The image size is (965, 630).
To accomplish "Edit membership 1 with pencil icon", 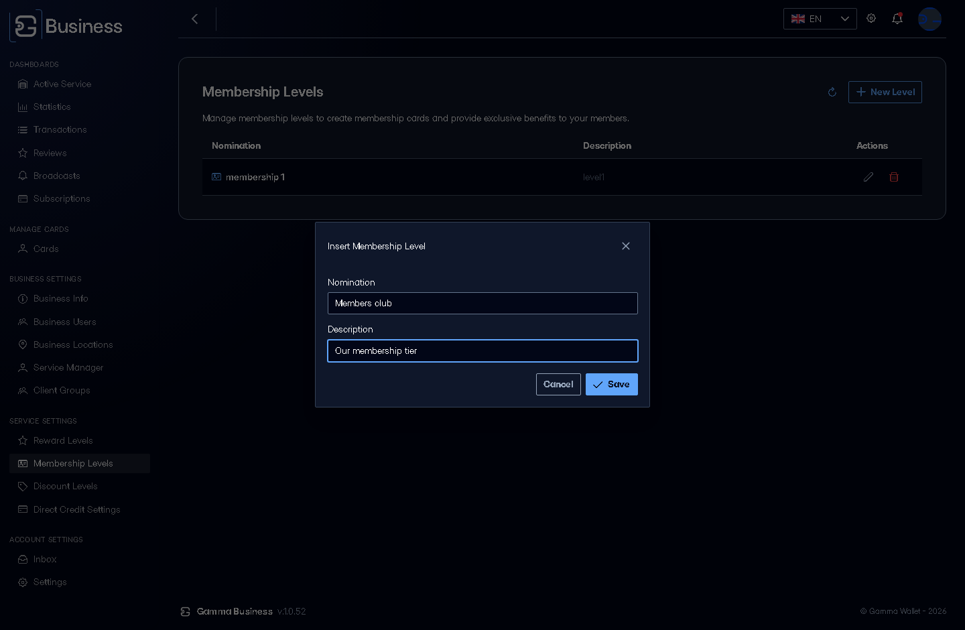I will click(868, 177).
